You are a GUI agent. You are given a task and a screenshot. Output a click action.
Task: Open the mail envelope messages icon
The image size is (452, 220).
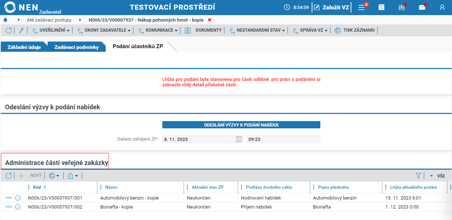(422, 7)
